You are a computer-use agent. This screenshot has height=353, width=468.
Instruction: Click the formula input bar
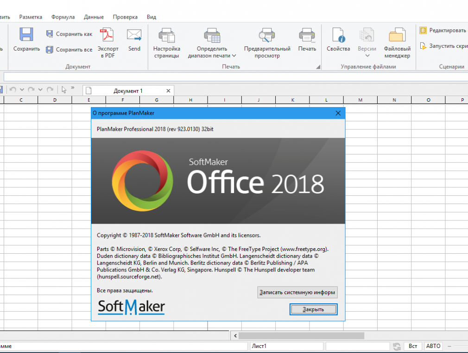[x=236, y=77]
